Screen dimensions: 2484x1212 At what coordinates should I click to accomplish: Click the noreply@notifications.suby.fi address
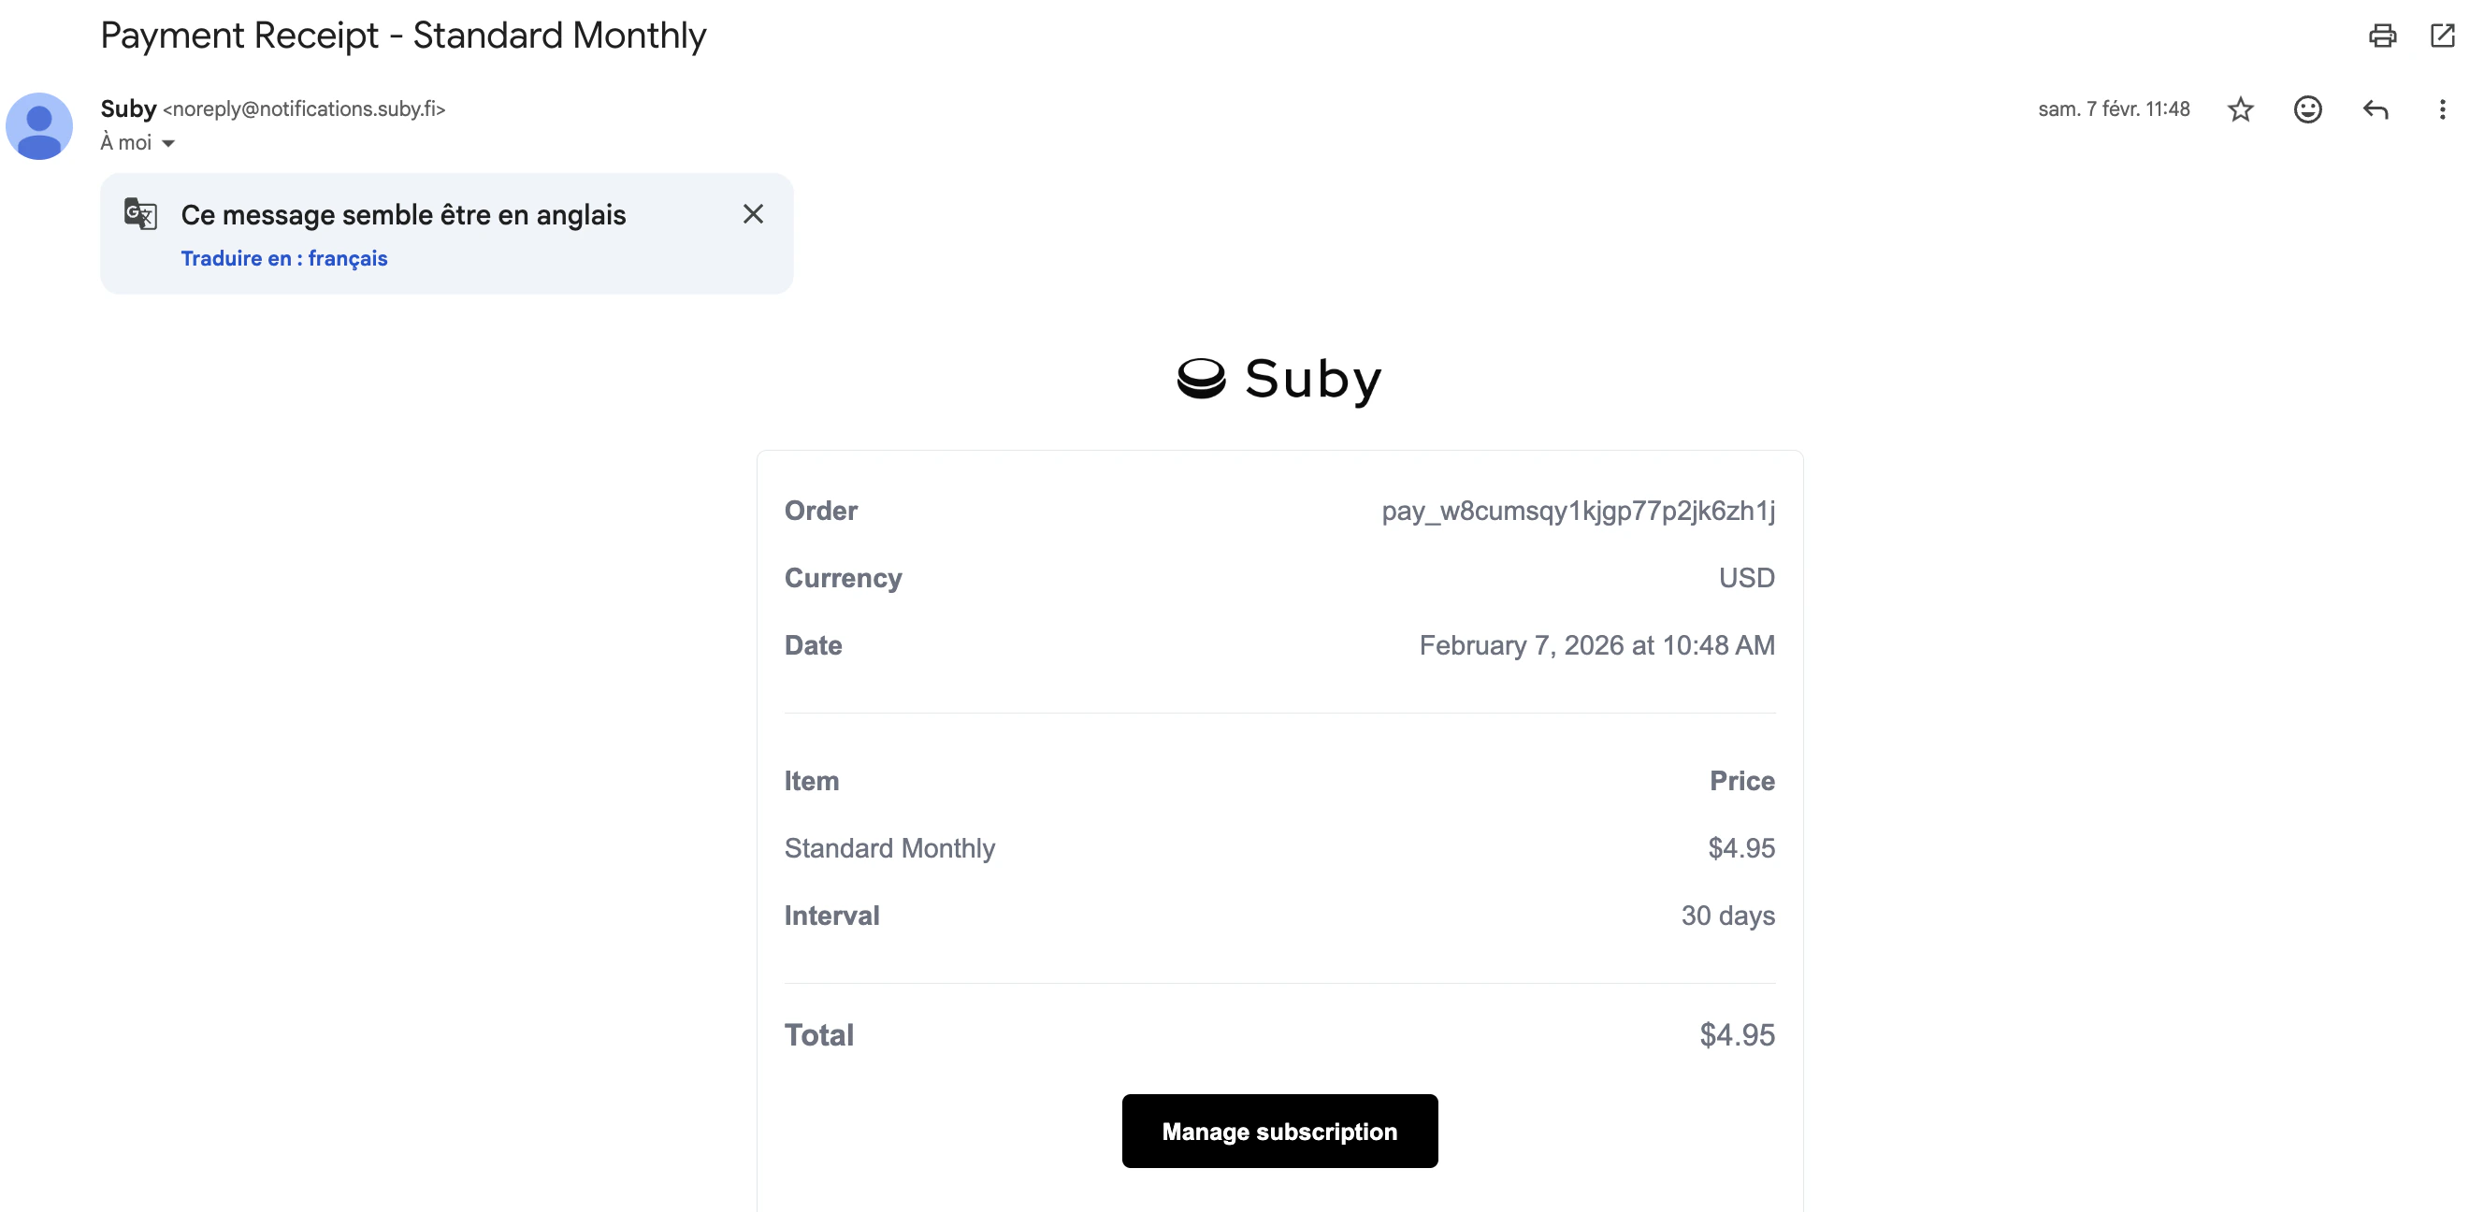304,109
